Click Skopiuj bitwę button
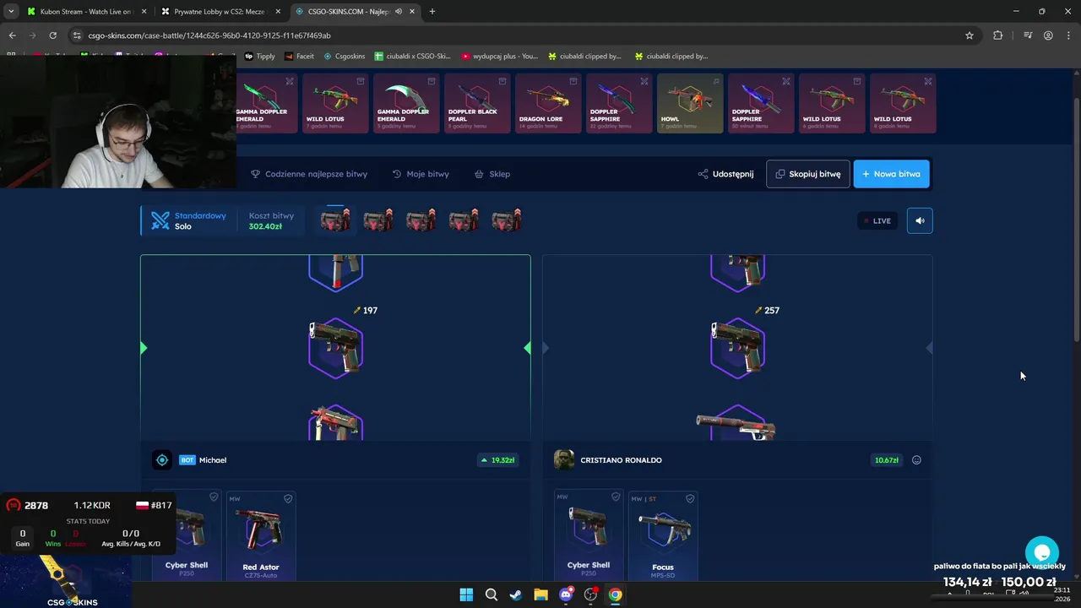The height and width of the screenshot is (608, 1081). [808, 174]
